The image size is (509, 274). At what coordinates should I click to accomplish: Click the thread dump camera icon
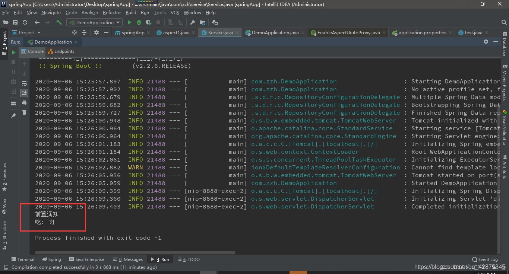(x=13, y=82)
